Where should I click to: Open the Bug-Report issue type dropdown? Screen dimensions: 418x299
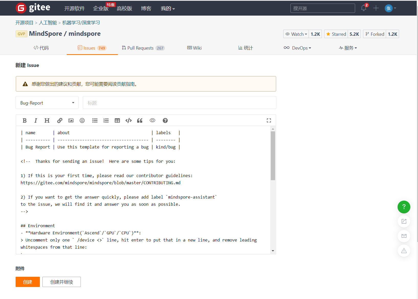click(x=47, y=103)
